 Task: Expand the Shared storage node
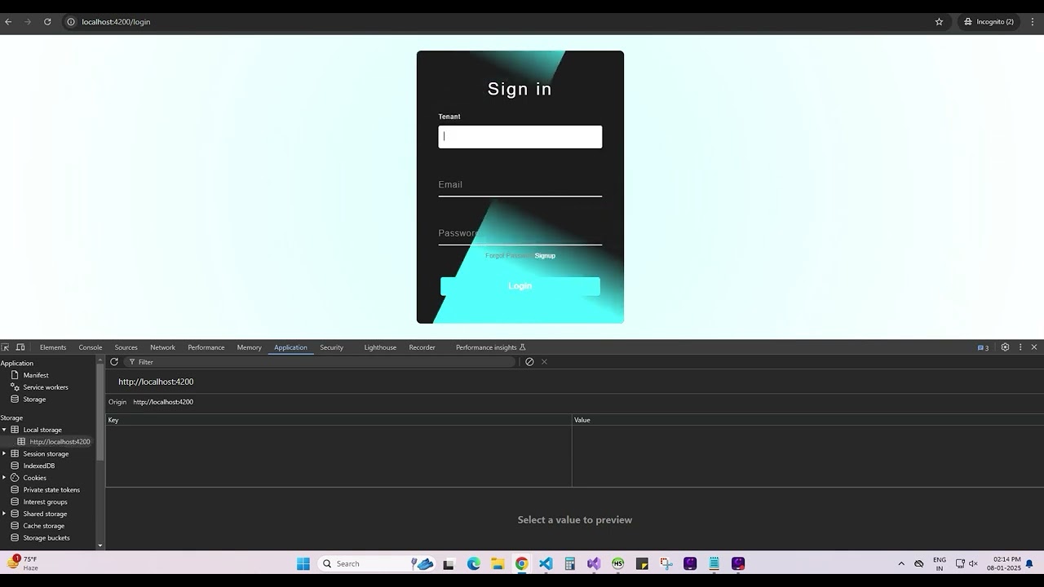click(x=4, y=514)
